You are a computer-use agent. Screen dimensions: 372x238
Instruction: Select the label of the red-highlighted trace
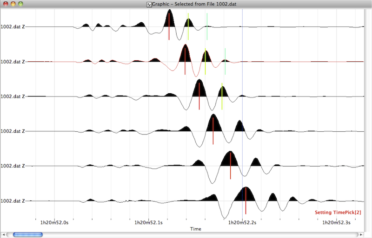pyautogui.click(x=13, y=62)
